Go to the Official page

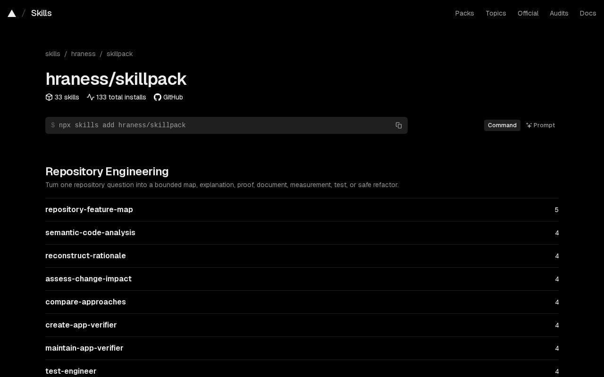pyautogui.click(x=528, y=13)
